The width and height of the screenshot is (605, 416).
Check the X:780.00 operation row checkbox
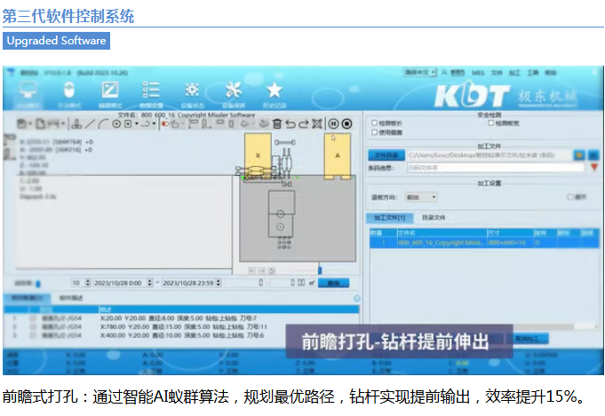(x=33, y=327)
